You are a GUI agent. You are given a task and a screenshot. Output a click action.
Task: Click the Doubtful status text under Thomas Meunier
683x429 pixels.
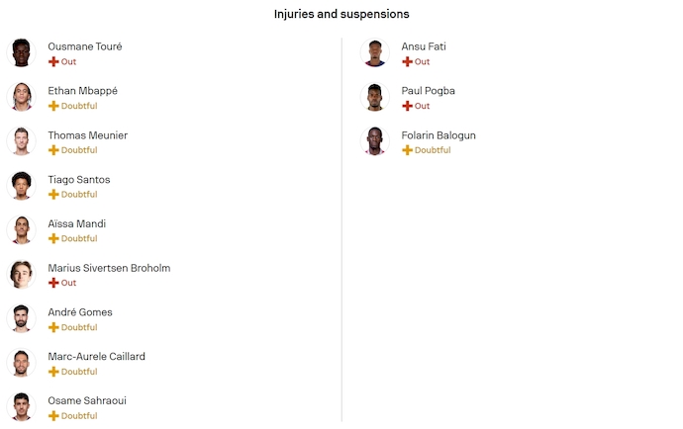79,150
